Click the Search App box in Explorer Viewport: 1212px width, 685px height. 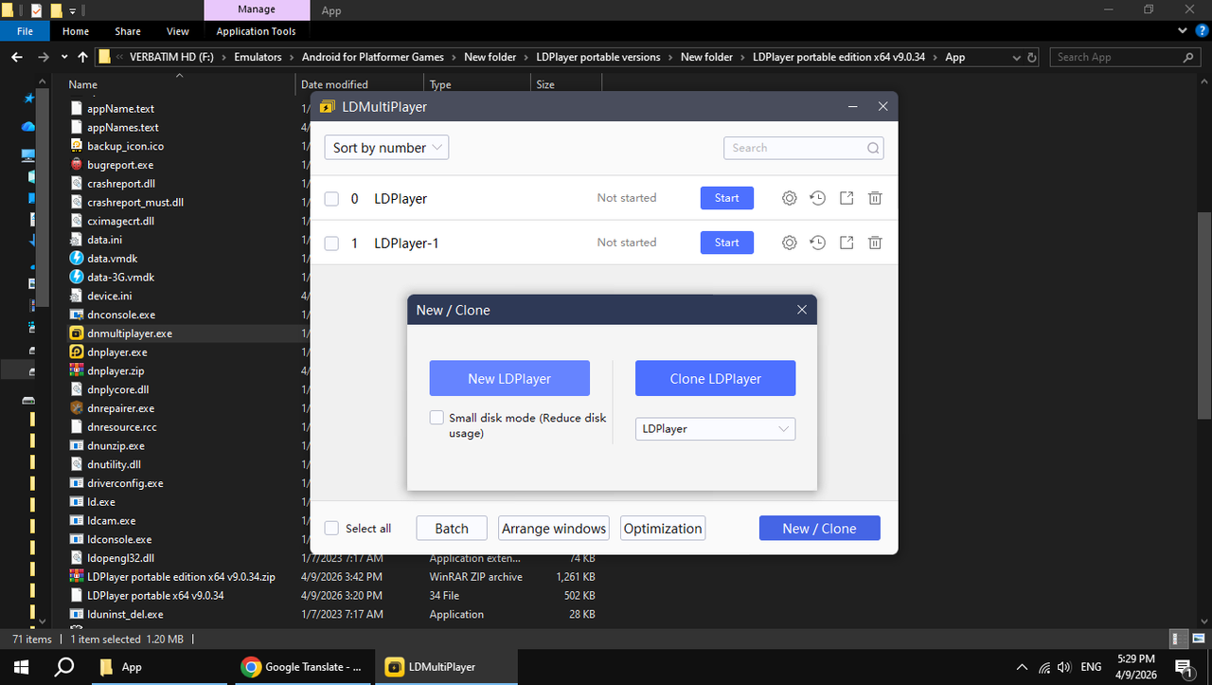pos(1125,57)
